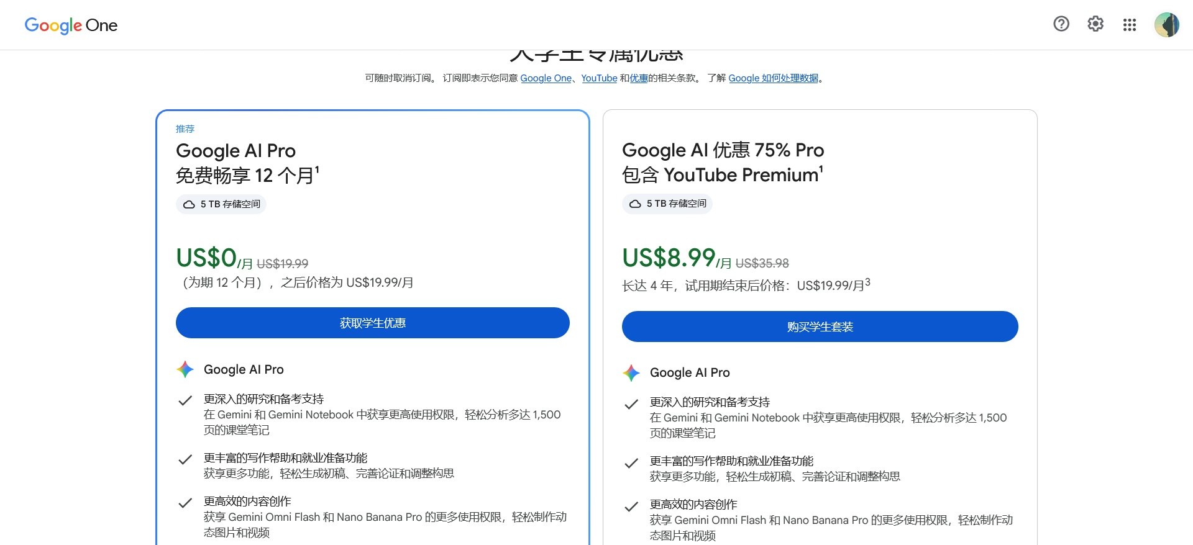The image size is (1193, 545).
Task: Open the YouTube terms link
Action: (599, 78)
